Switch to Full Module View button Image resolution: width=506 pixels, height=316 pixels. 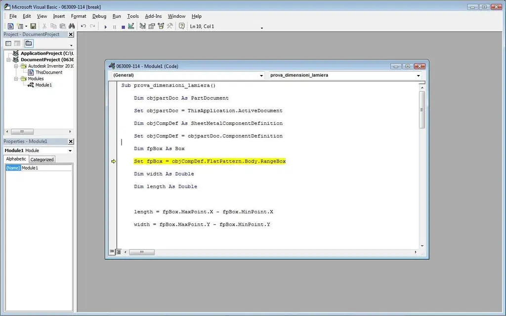[119, 252]
